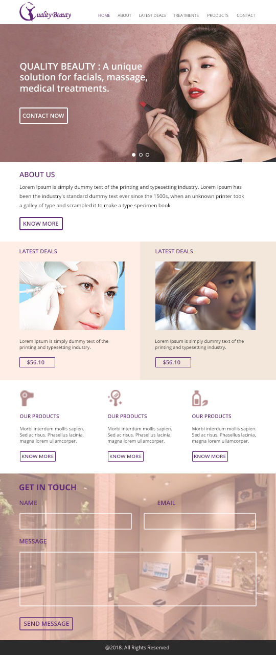Click Know More under About Us
Screen dimensions: 276x655
pos(41,224)
